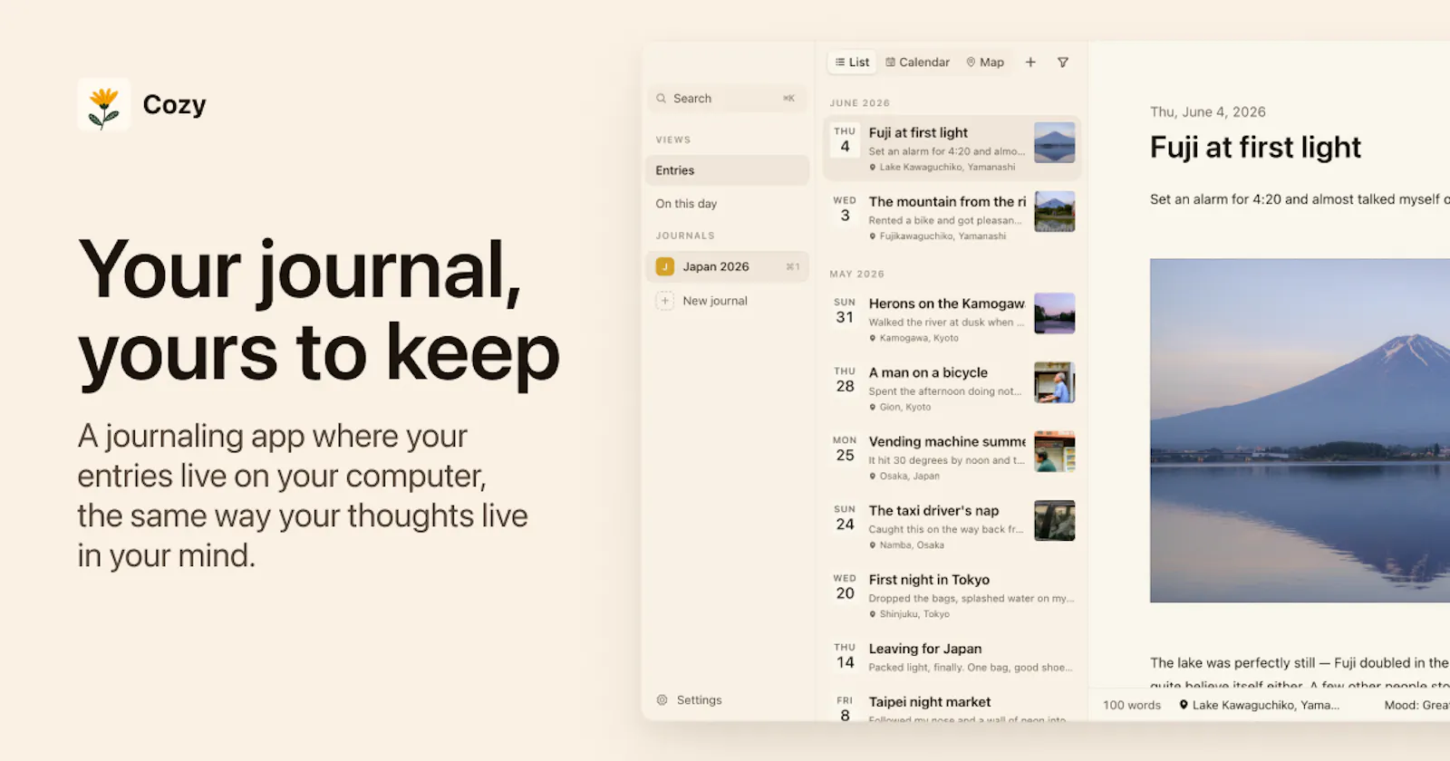Open The taxi driver's nap entry
This screenshot has width=1450, height=761.
(x=952, y=525)
